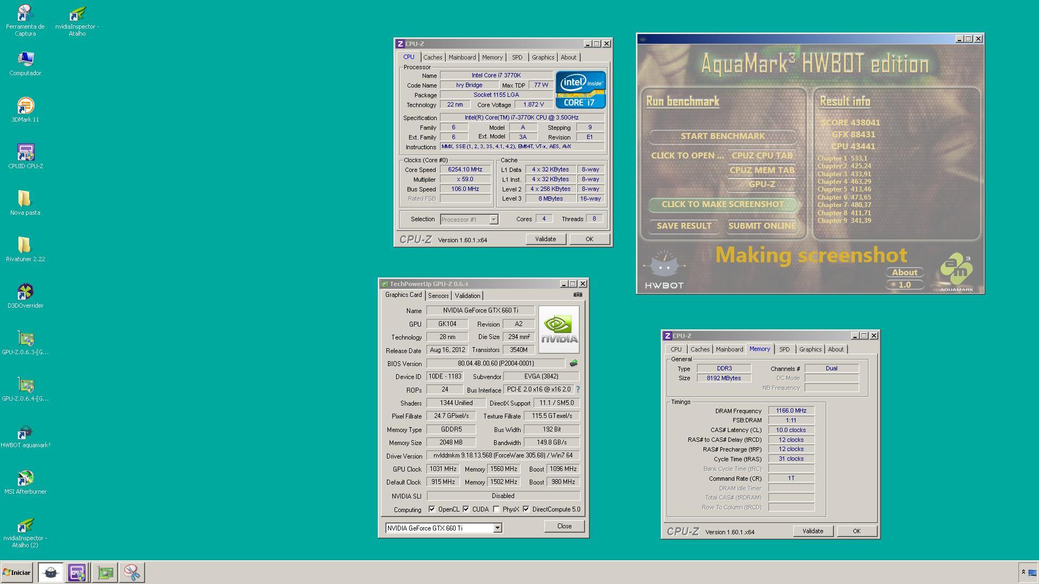Open Mainboard tab in top CPU-Z window
The width and height of the screenshot is (1039, 584).
click(462, 57)
